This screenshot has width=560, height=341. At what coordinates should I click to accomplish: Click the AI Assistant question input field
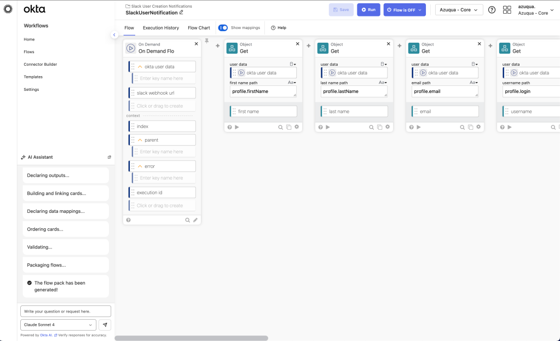(66, 310)
